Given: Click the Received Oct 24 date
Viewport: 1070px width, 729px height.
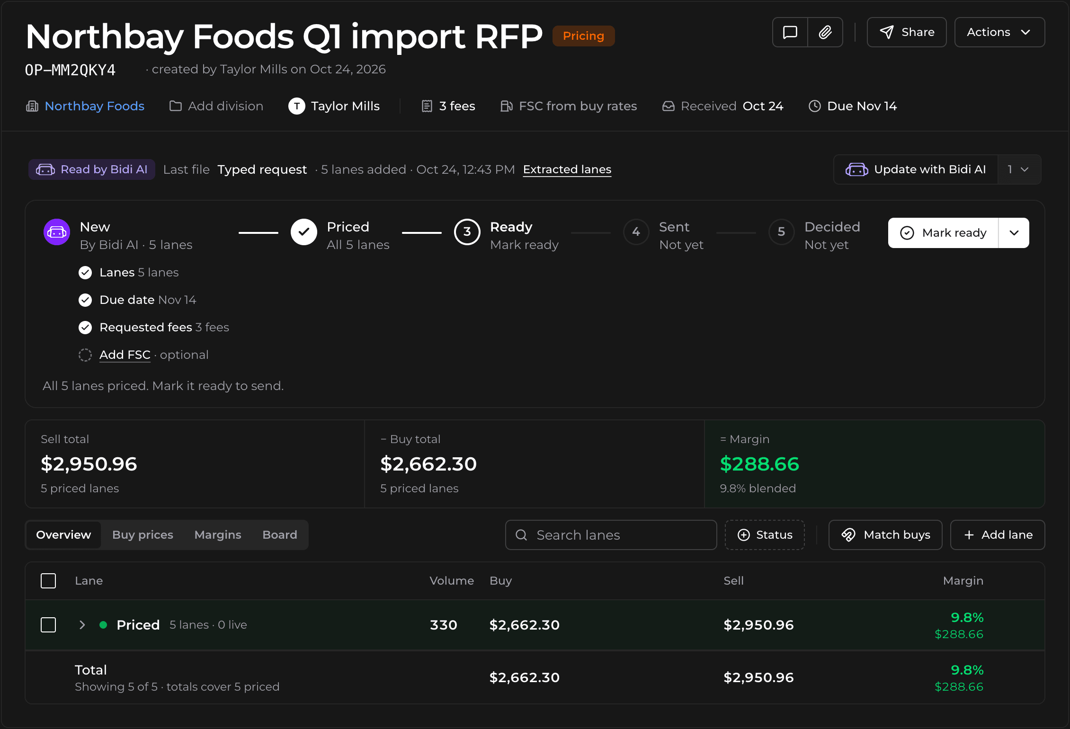Looking at the screenshot, I should [722, 106].
